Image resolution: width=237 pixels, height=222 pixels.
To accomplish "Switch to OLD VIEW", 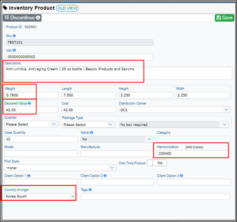I will pyautogui.click(x=67, y=8).
